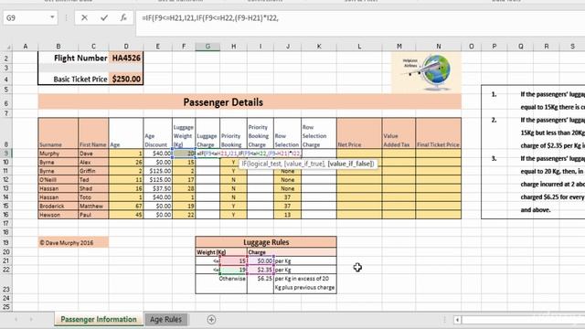Select column N header
The image size is (585, 329).
pos(439,47)
